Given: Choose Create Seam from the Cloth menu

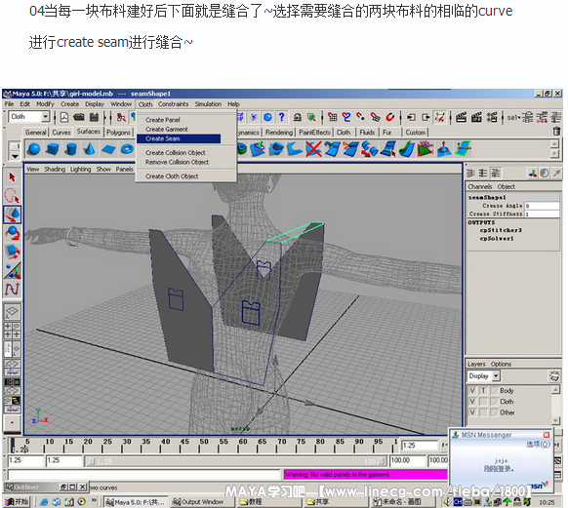Looking at the screenshot, I should (x=179, y=138).
